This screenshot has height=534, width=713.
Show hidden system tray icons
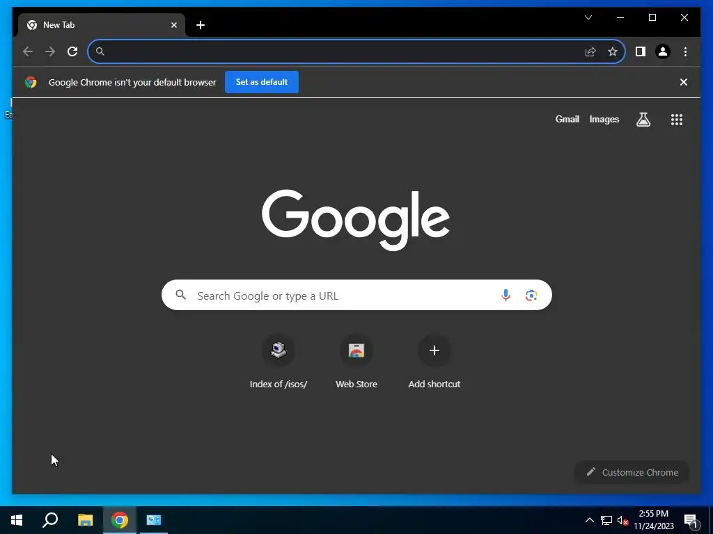pyautogui.click(x=589, y=520)
